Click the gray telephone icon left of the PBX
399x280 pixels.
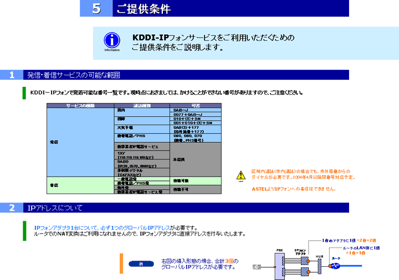(x=257, y=267)
